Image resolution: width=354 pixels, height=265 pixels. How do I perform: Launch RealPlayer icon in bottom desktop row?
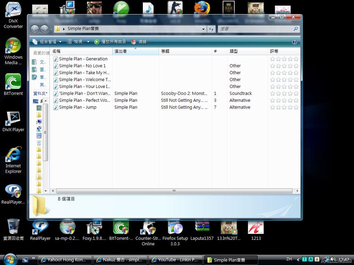tap(40, 230)
